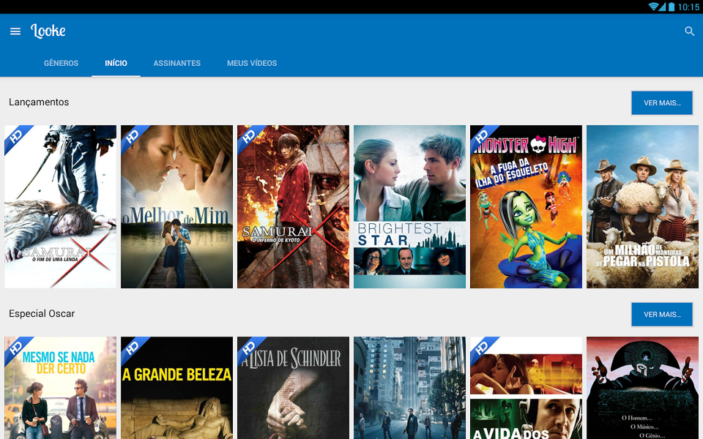Tap HD badge on A Grande Beleza

132,348
